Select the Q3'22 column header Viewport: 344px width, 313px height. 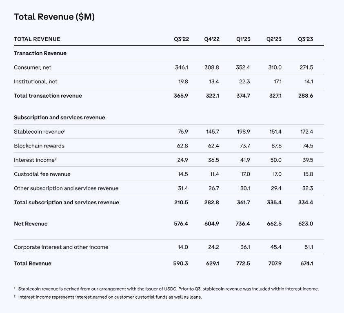182,39
